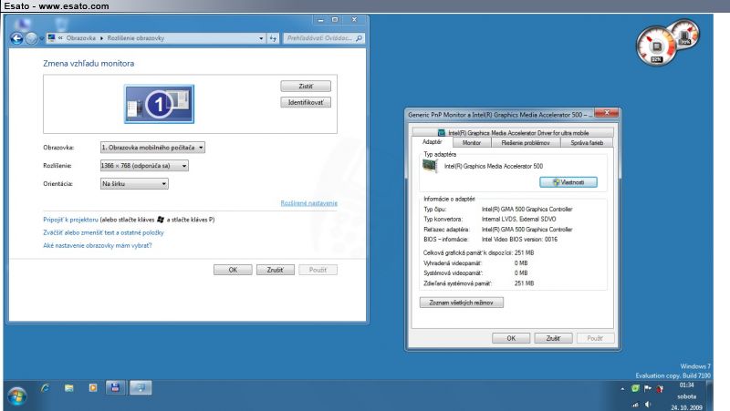Confirm OK in the display resolution window

(233, 270)
